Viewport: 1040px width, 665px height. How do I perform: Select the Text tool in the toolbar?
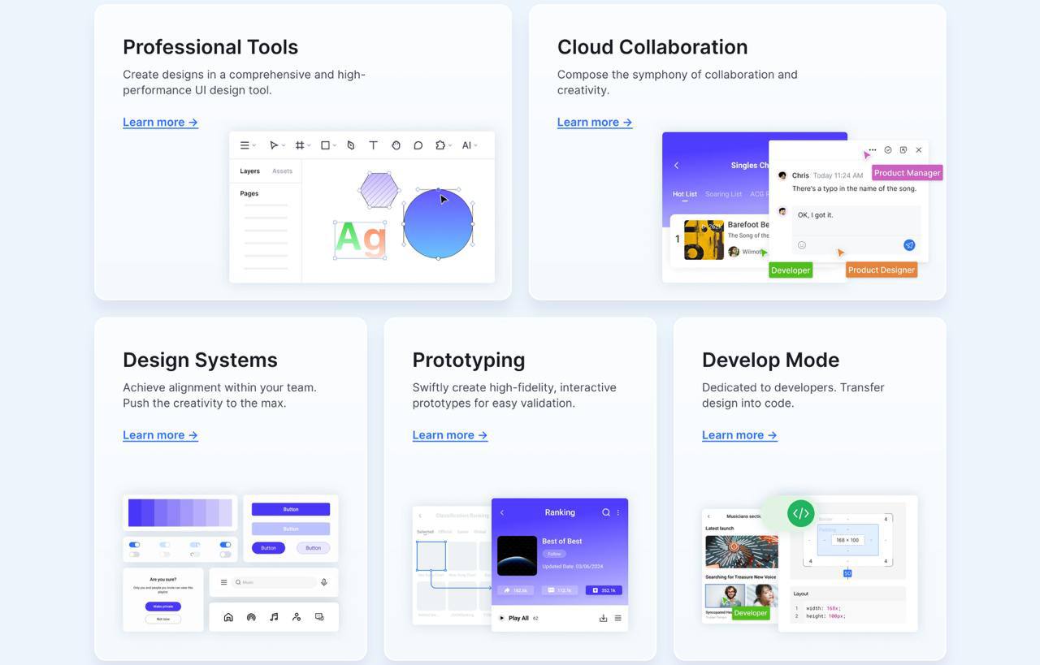point(373,145)
